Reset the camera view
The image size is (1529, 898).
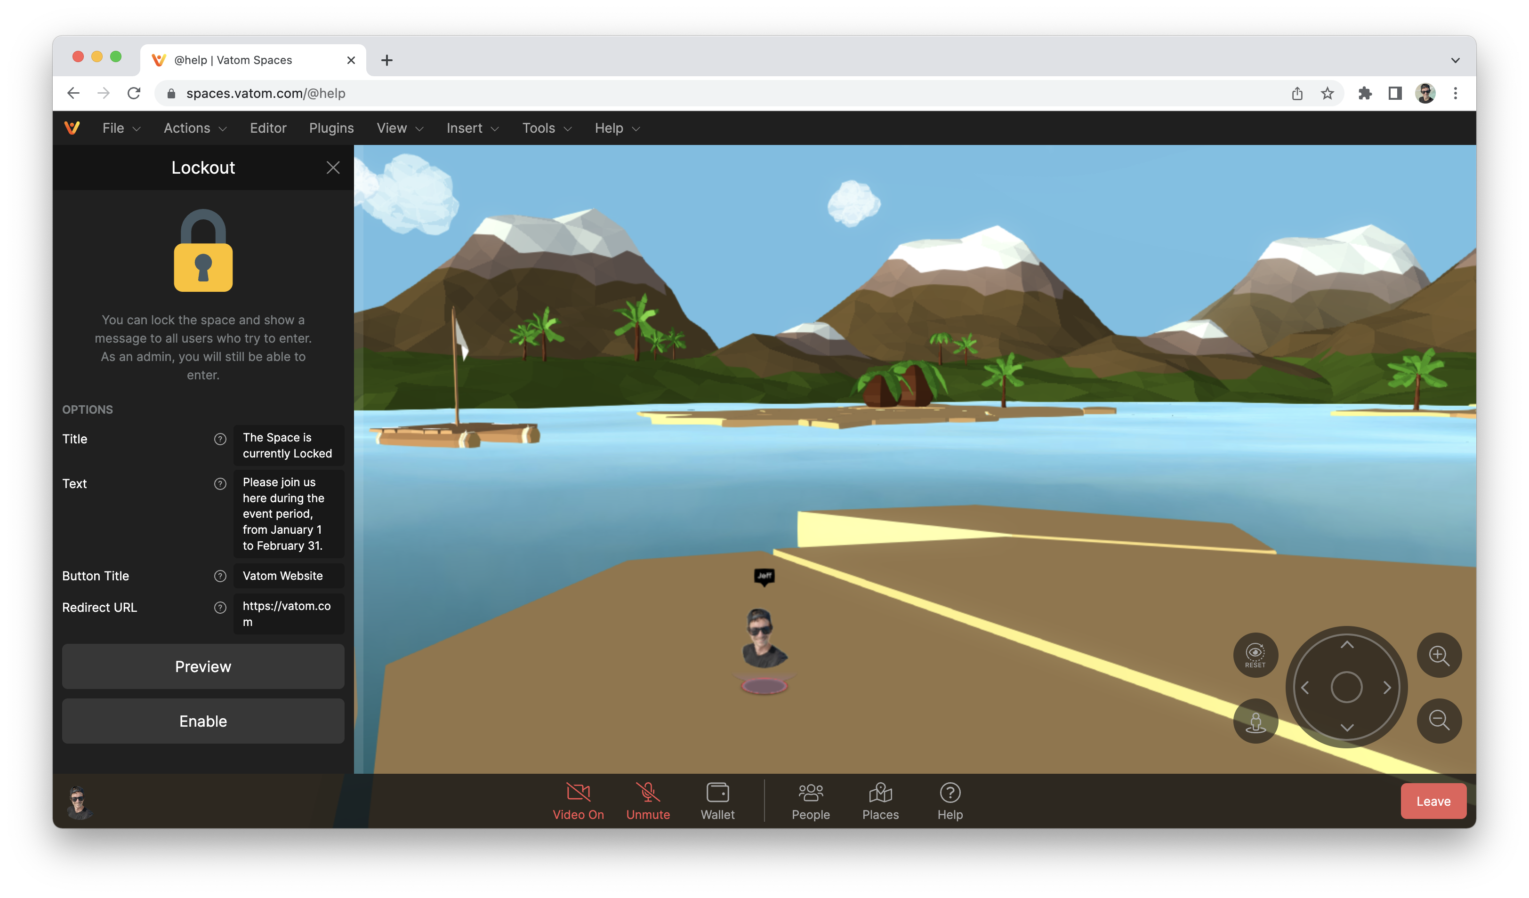pos(1255,655)
